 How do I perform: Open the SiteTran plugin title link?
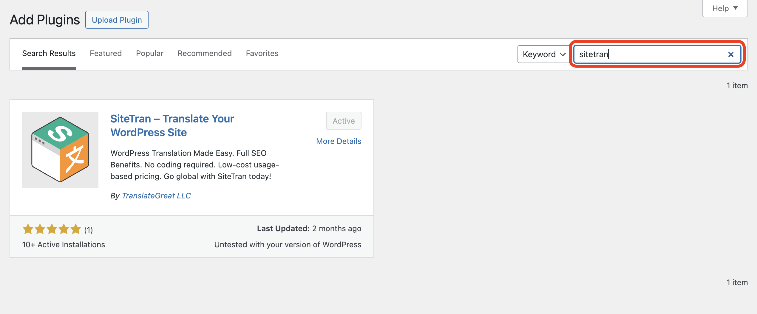[x=172, y=125]
